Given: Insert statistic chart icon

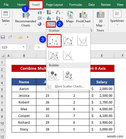Looking at the screenshot, I should click(x=49, y=18).
